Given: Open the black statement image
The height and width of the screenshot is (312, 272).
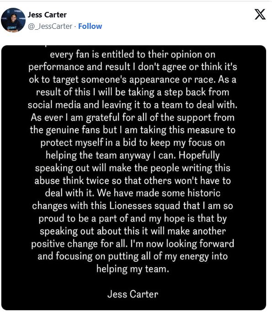Looking at the screenshot, I should pyautogui.click(x=133, y=177).
